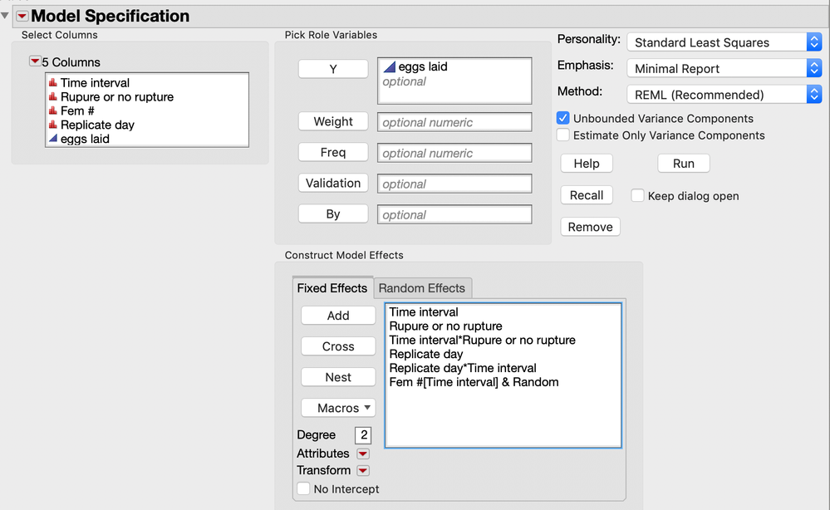Open the Method REML dropdown
Viewport: 830px width, 510px height.
(x=723, y=95)
